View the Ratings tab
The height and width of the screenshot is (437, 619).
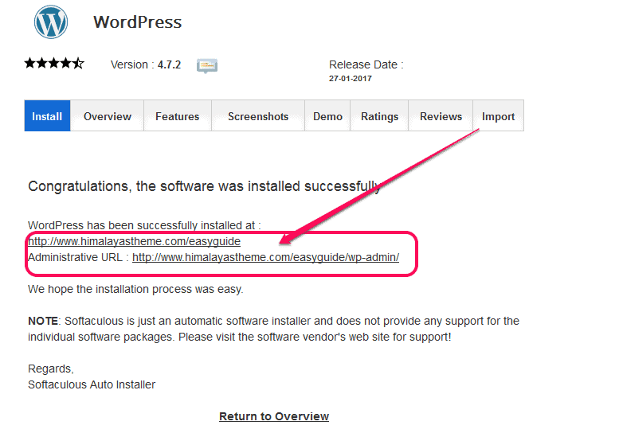click(379, 116)
